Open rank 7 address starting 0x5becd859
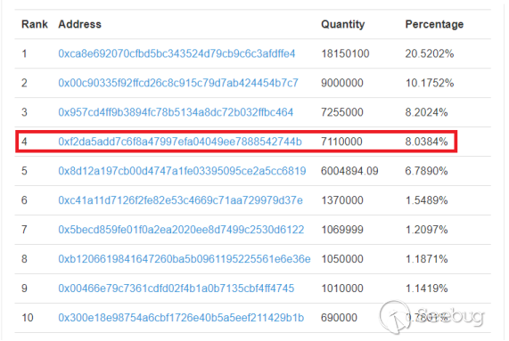Viewport: 509px width, 341px height. (181, 230)
